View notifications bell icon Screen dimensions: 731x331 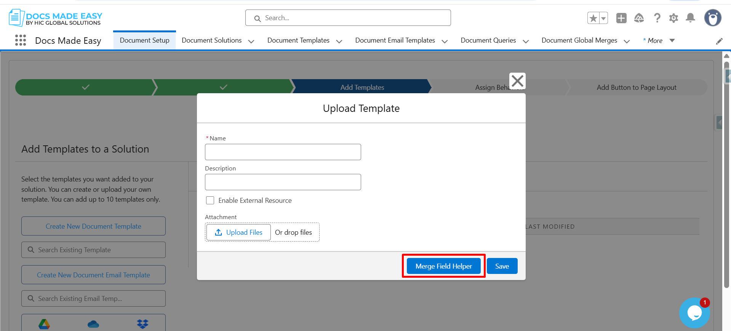tap(690, 18)
